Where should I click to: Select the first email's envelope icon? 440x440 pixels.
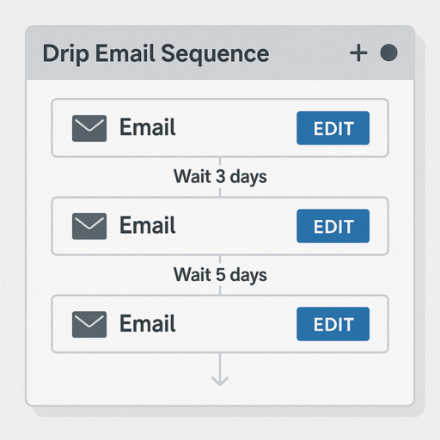click(89, 128)
